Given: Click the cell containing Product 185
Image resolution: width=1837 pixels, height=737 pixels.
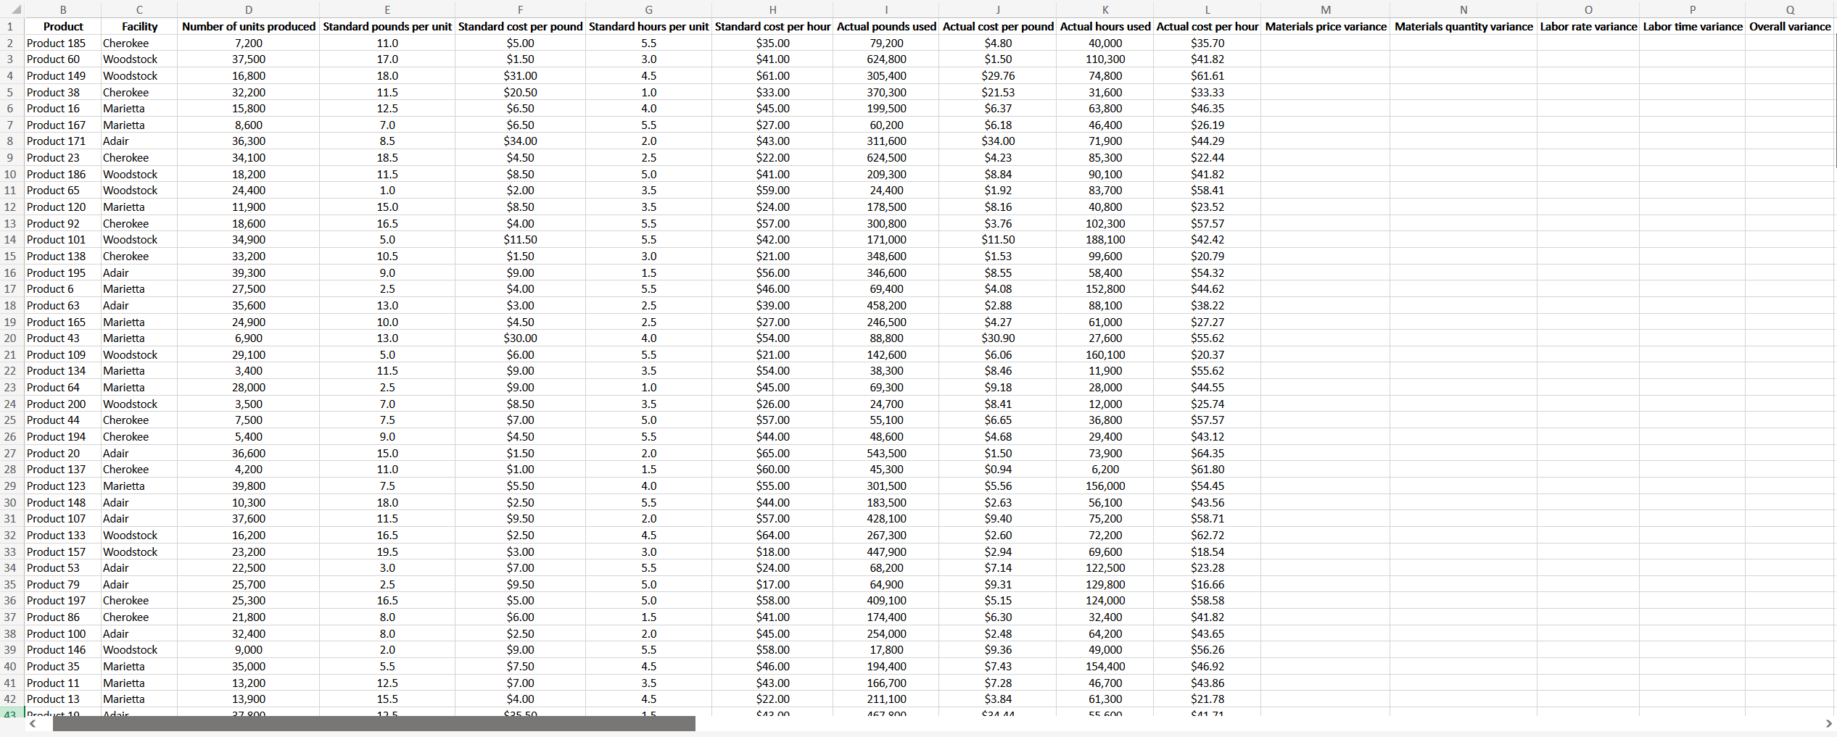Looking at the screenshot, I should click(57, 43).
